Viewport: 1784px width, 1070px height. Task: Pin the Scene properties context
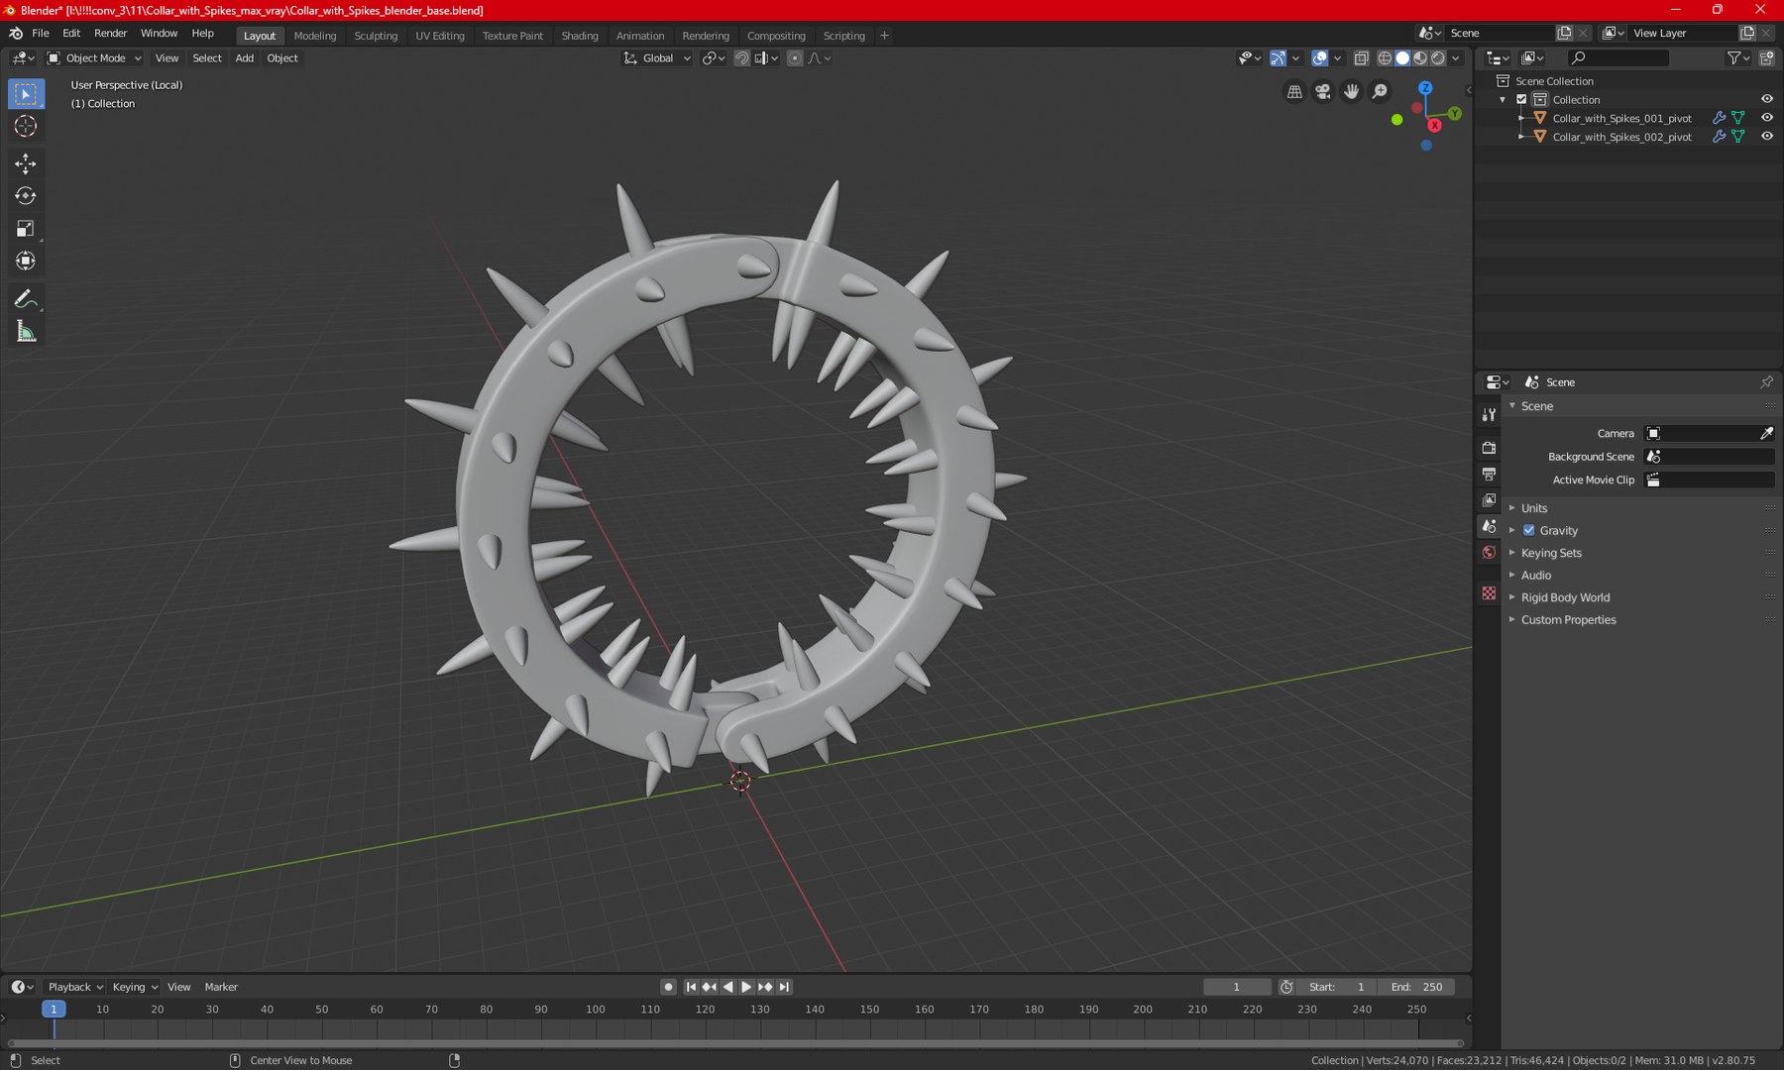1766,382
